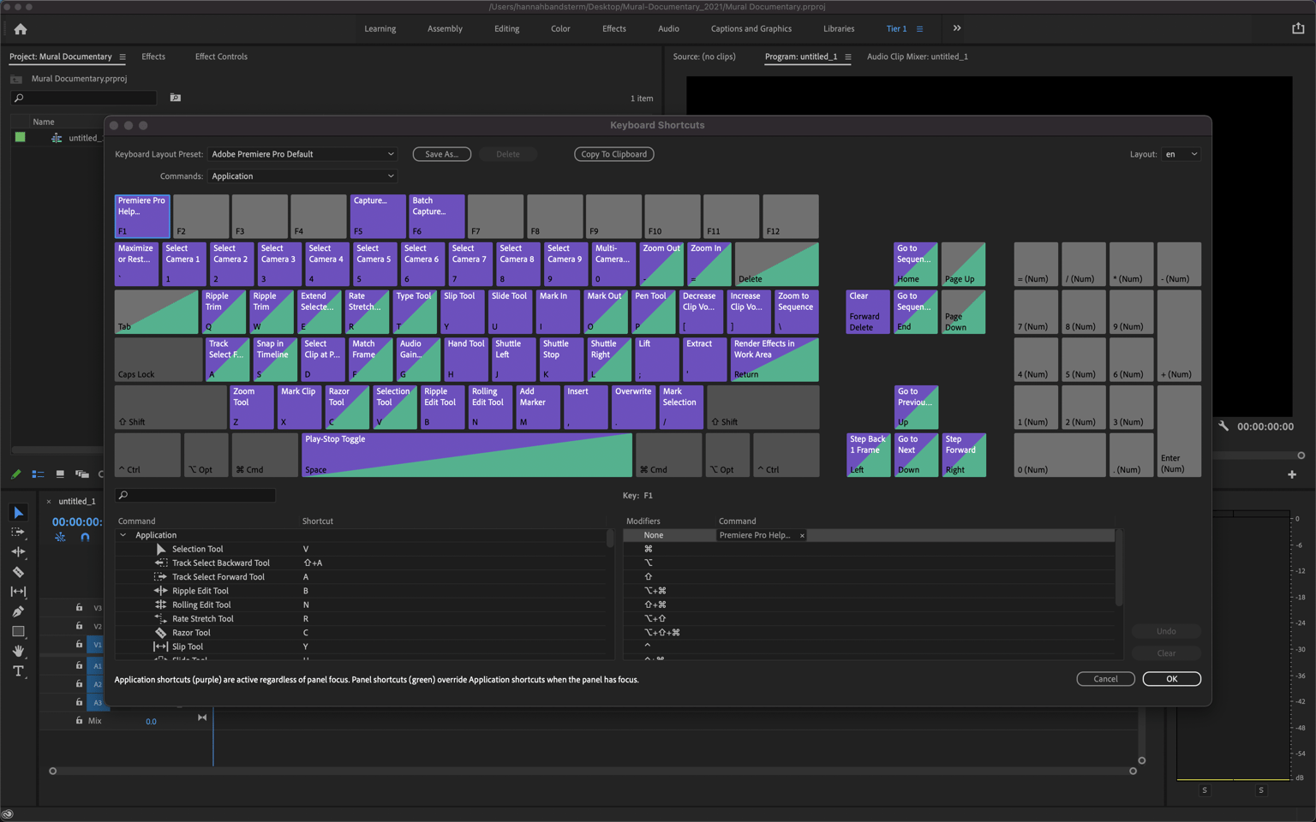This screenshot has width=1316, height=822.
Task: Click the shortcuts command search field
Action: point(196,495)
